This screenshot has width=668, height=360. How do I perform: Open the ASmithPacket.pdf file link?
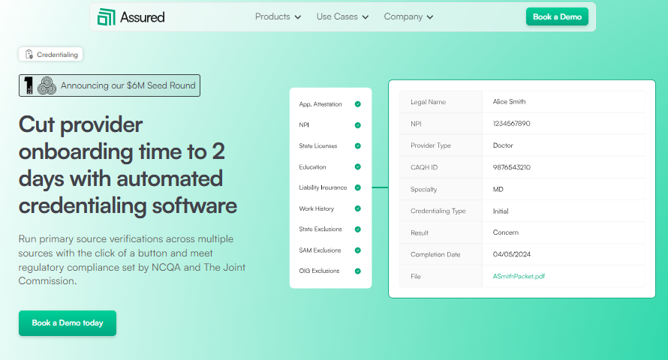[519, 276]
